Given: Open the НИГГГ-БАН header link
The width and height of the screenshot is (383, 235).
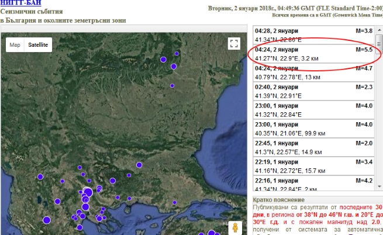Looking at the screenshot, I should [21, 3].
